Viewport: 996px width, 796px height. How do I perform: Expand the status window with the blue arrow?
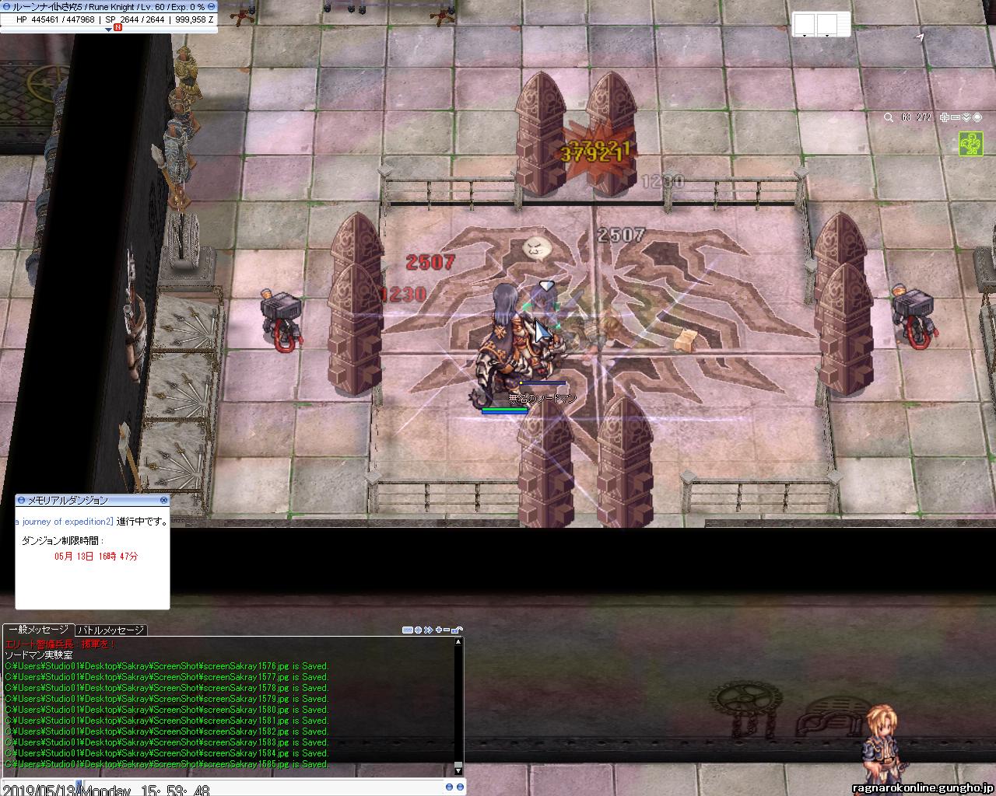108,30
